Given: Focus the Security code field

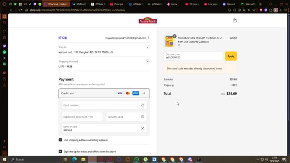Looking at the screenshot, I should tap(126, 117).
